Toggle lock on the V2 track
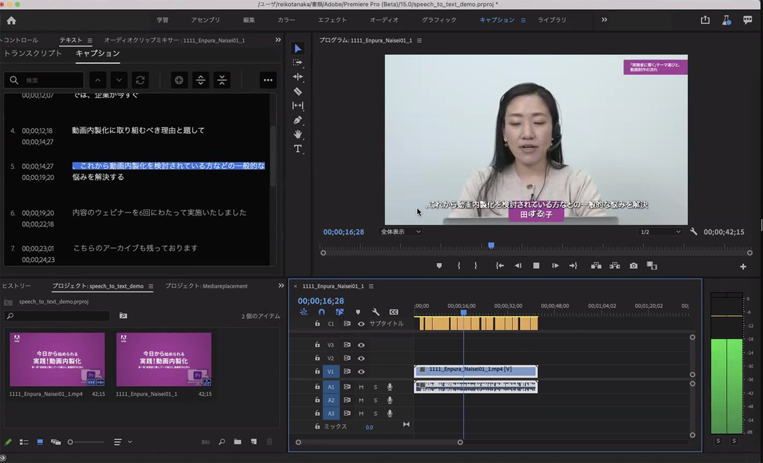 coord(317,358)
